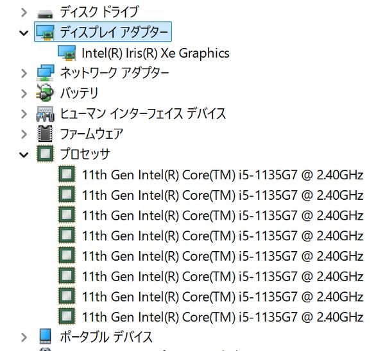Viewport: 385px width, 351px height.
Task: Click the バッテリ battery icon
Action: pyautogui.click(x=46, y=94)
